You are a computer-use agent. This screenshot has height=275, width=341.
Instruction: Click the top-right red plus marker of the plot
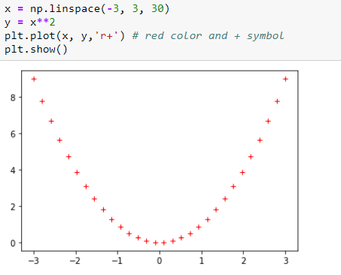pyautogui.click(x=285, y=79)
